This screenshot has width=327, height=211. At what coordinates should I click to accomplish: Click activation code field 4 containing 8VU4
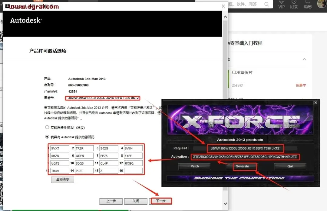coord(133,148)
